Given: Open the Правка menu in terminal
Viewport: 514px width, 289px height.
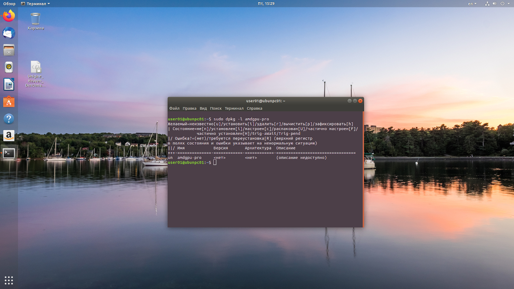Looking at the screenshot, I should 190,108.
